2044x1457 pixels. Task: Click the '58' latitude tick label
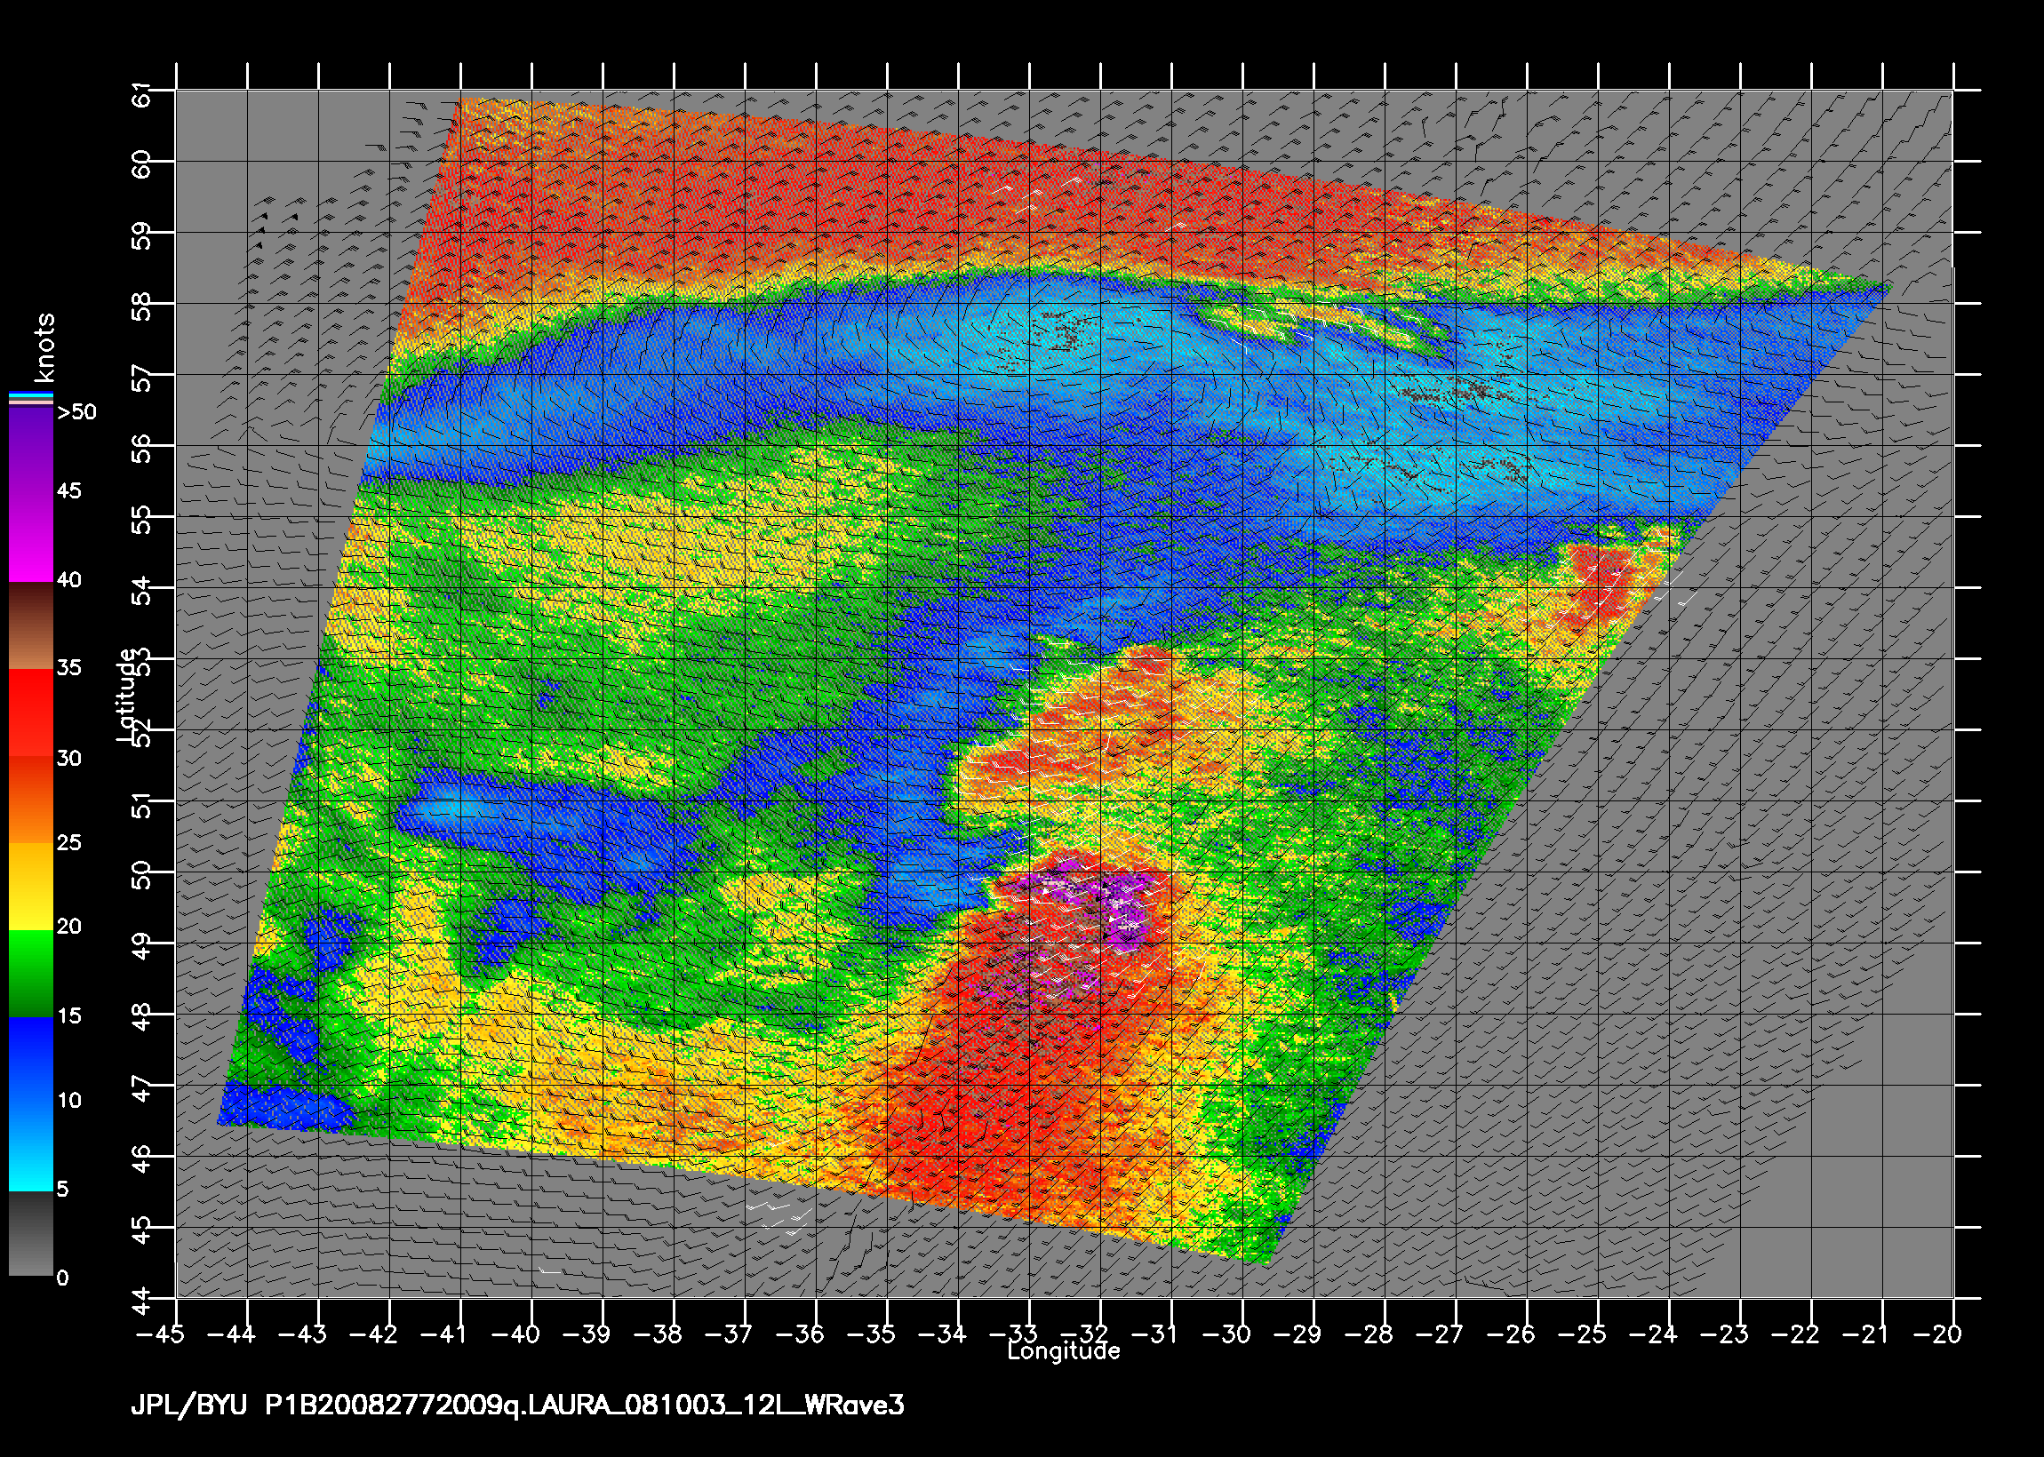pos(141,307)
